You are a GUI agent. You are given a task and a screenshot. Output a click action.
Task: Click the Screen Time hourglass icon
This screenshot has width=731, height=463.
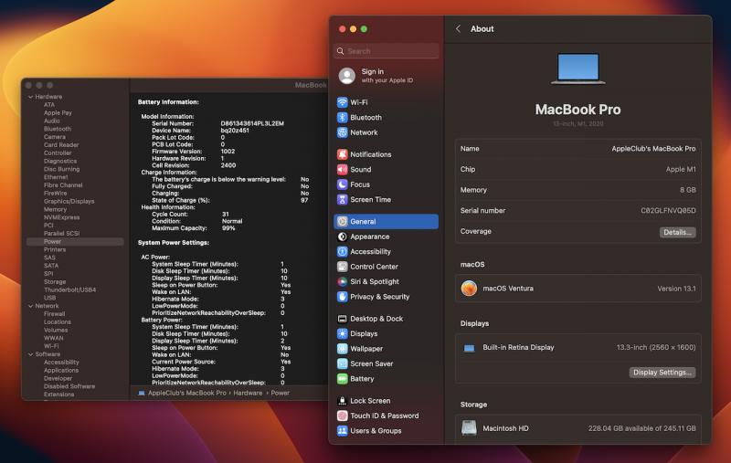(x=342, y=199)
